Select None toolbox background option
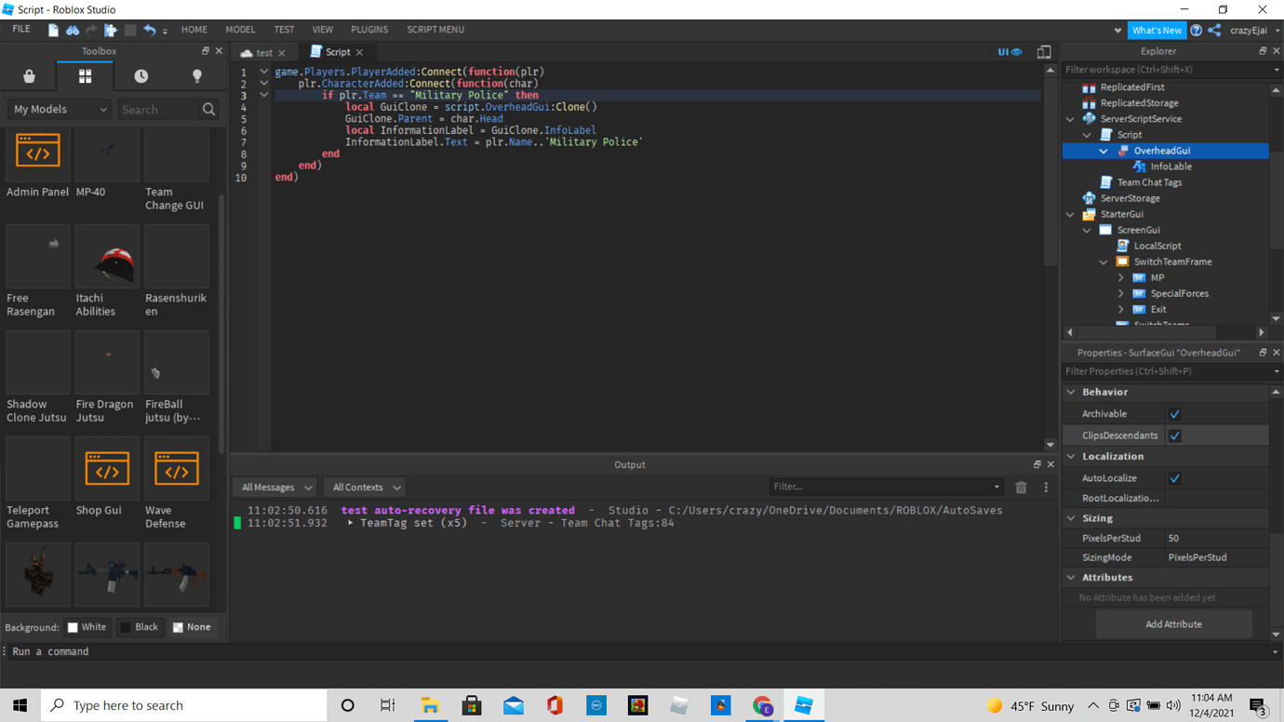The width and height of the screenshot is (1284, 722). (192, 627)
